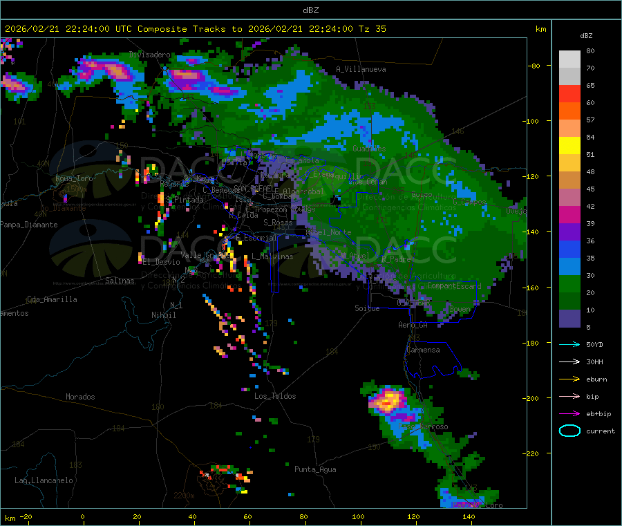Screen dimensions: 622x526
Task: Click the Los_Toldos map label
Action: pos(275,396)
